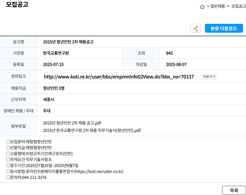Open 모집공고 in the breadcrumb
The width and height of the screenshot is (246, 195).
[239, 6]
